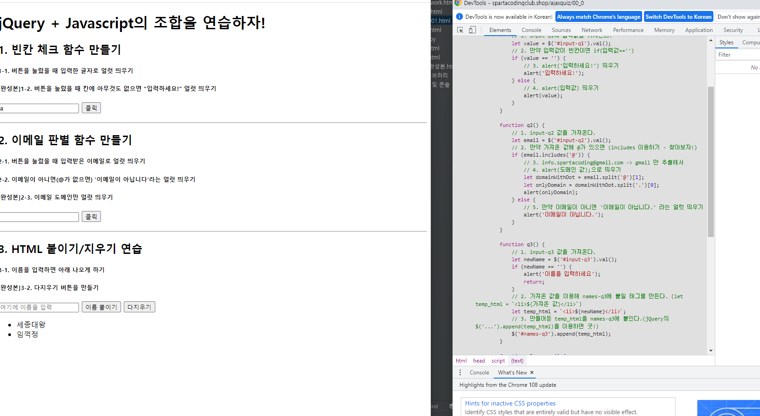Open the Network tab
This screenshot has width=760, height=416.
[592, 30]
